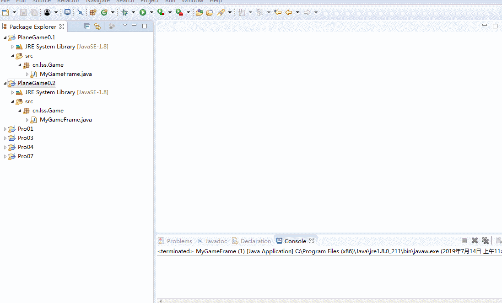Screen dimensions: 502x303
Task: Expand the Pro07 project arrow
Action: (5, 157)
